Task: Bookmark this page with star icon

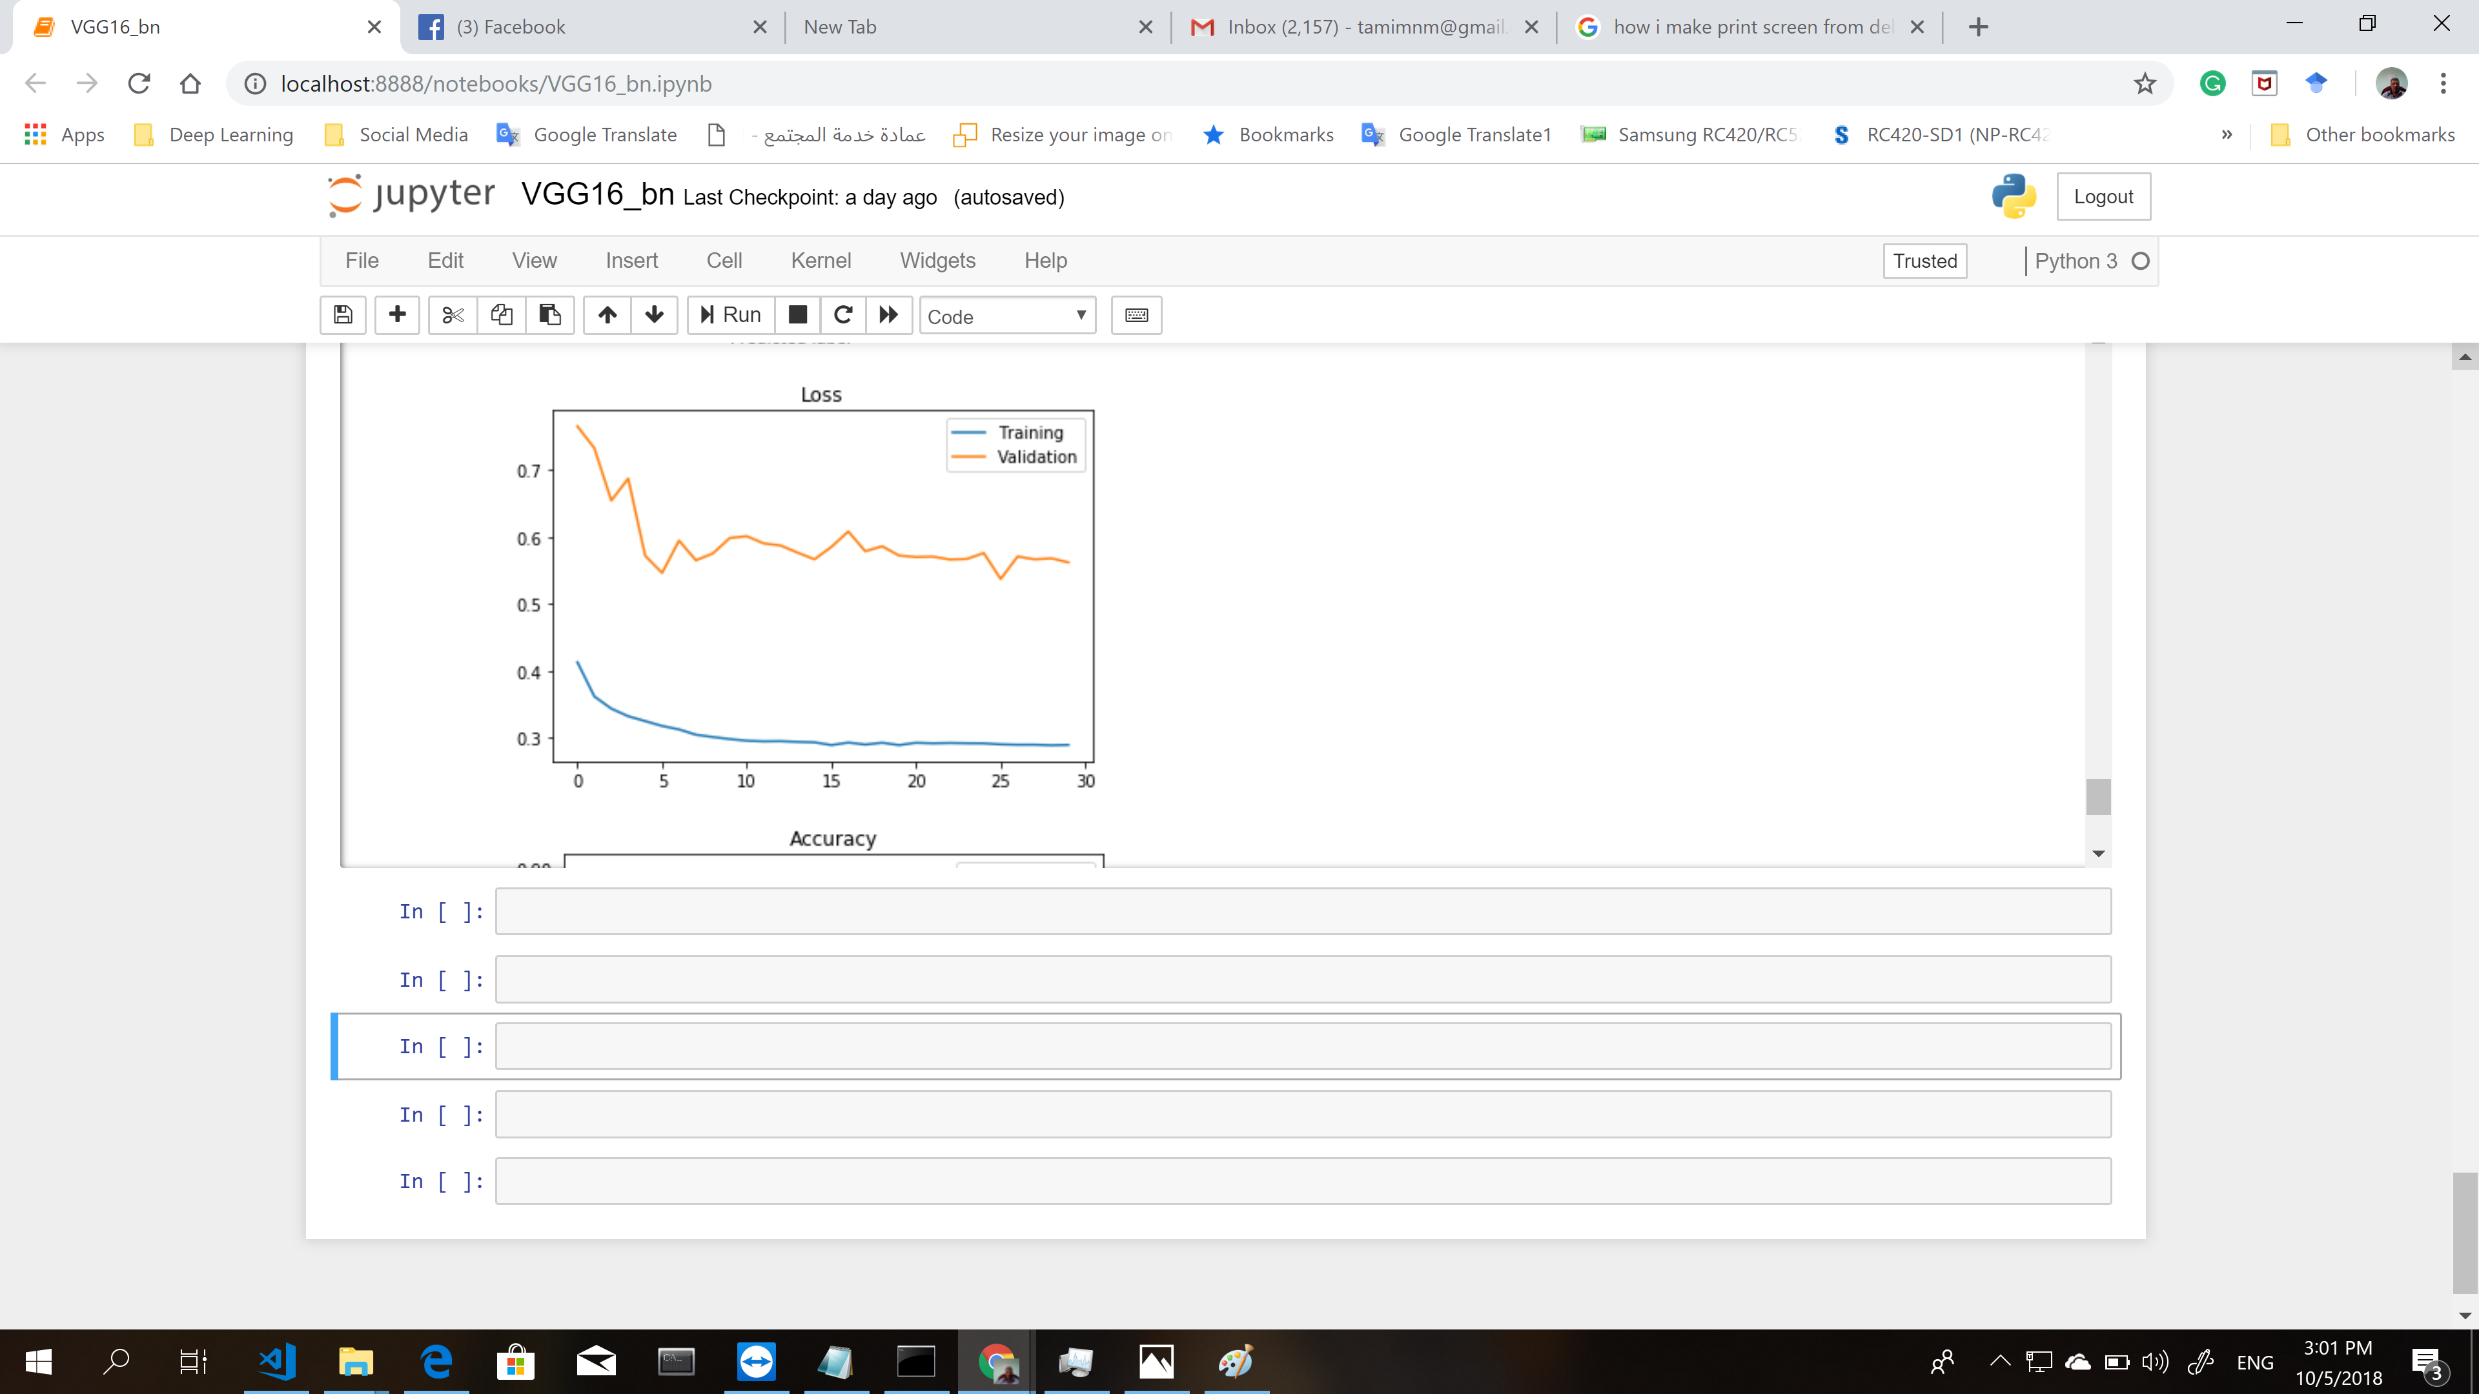Action: click(2145, 84)
